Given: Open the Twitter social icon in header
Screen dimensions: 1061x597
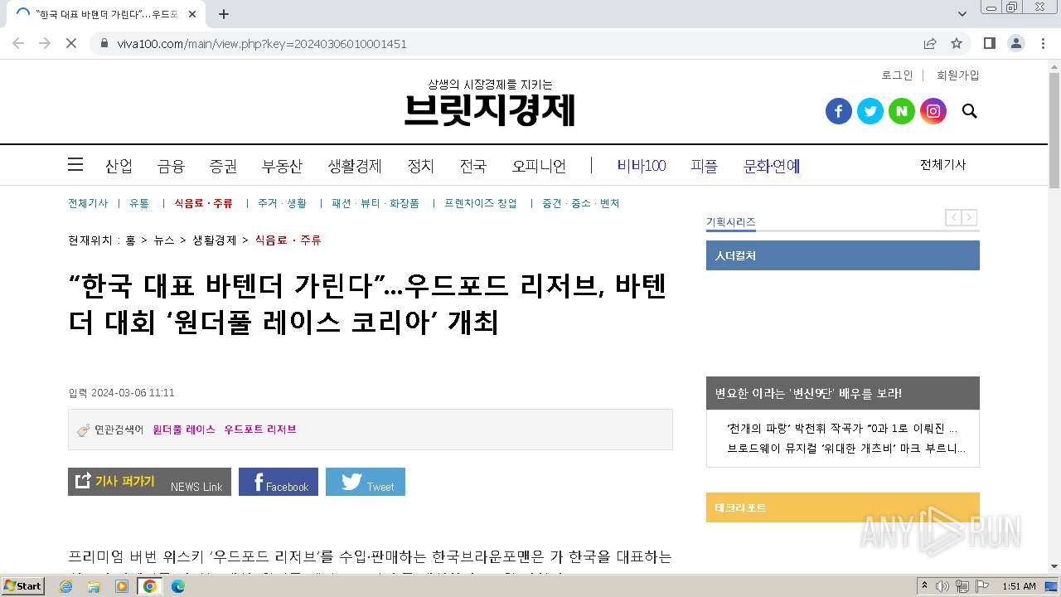Looking at the screenshot, I should [x=870, y=111].
